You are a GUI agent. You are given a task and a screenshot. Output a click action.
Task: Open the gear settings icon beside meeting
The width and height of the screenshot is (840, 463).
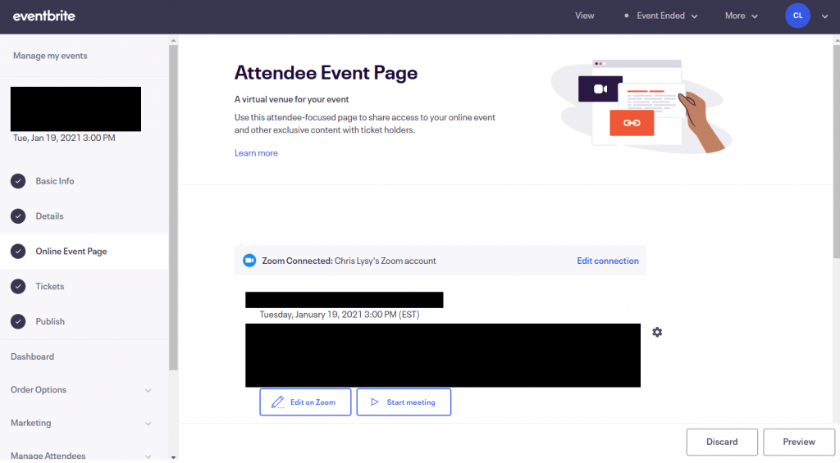pos(657,333)
